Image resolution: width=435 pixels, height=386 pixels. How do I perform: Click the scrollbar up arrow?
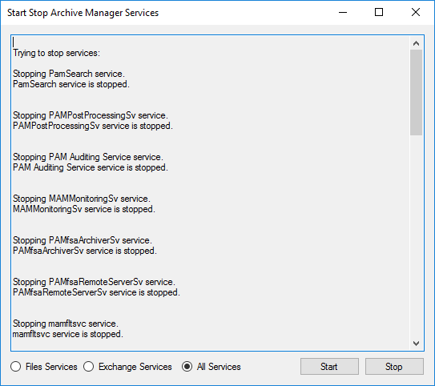[x=416, y=43]
